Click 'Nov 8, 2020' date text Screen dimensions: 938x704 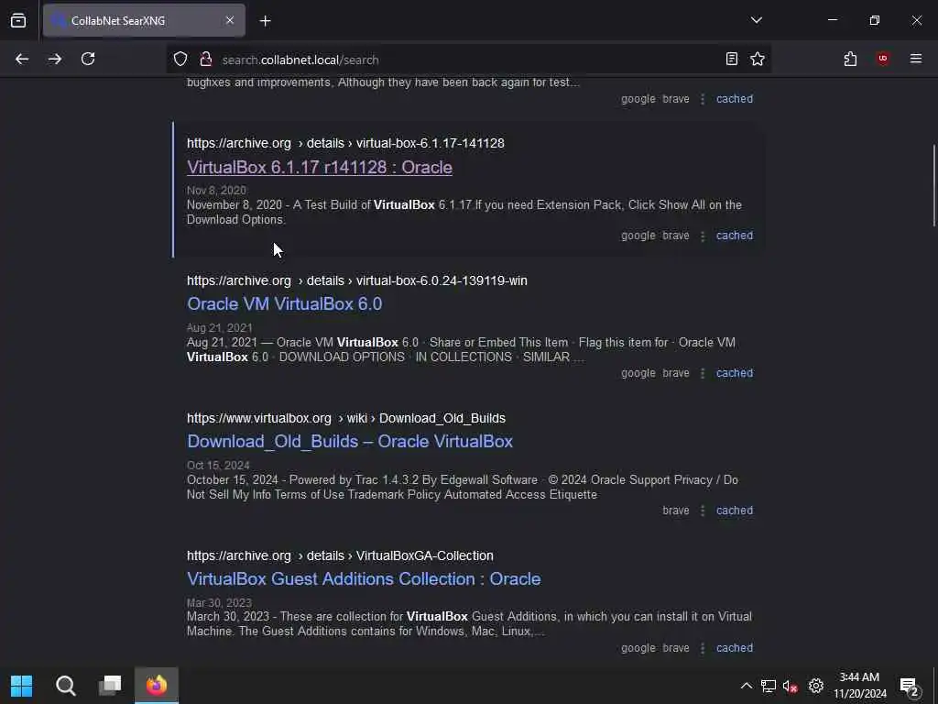coord(216,191)
